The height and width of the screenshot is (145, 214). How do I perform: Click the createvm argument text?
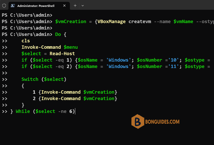click(140, 22)
